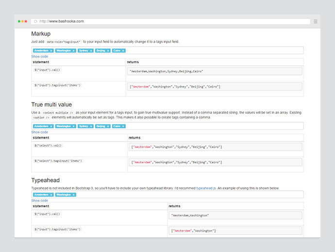Open Show code link under Markup tags
Viewport: 335px width, 252px height.
(x=39, y=56)
